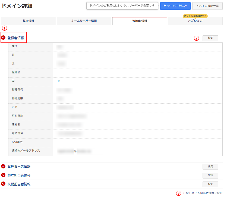Screen dimensions: 227x203
Task: Click the 郵便番号 row label
Action: point(17,90)
